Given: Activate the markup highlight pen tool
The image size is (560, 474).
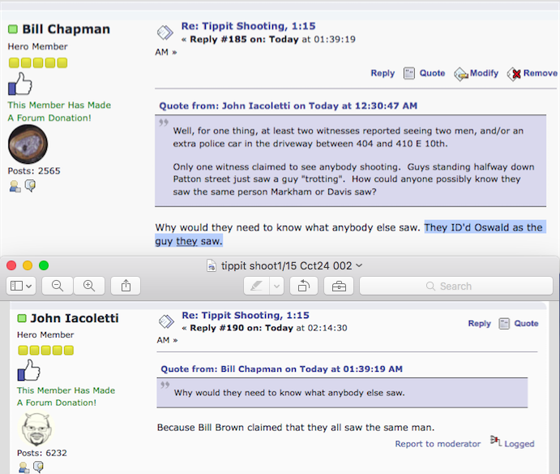Looking at the screenshot, I should pos(256,286).
